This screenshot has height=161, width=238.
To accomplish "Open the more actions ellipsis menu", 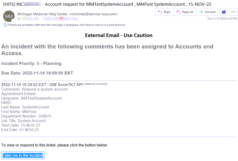I will [x=233, y=12].
